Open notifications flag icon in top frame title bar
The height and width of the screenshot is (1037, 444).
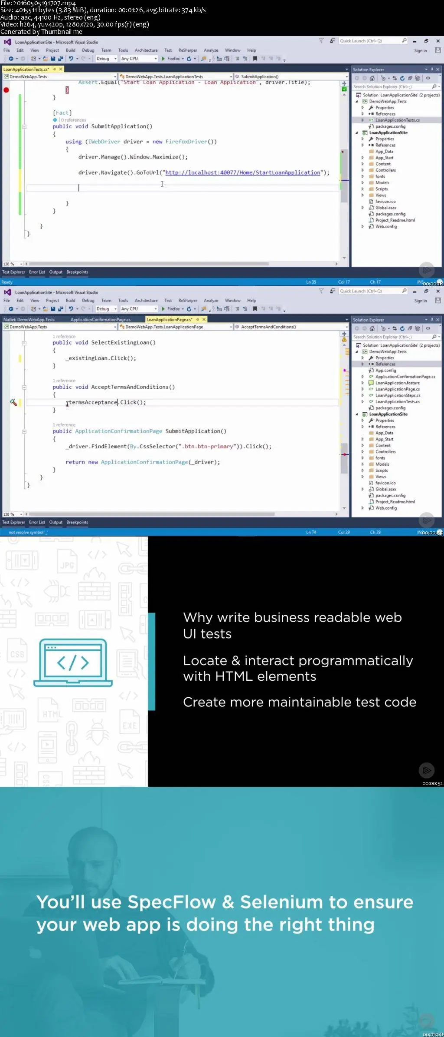pos(321,41)
